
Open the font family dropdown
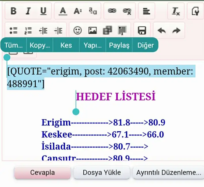tap(93, 11)
